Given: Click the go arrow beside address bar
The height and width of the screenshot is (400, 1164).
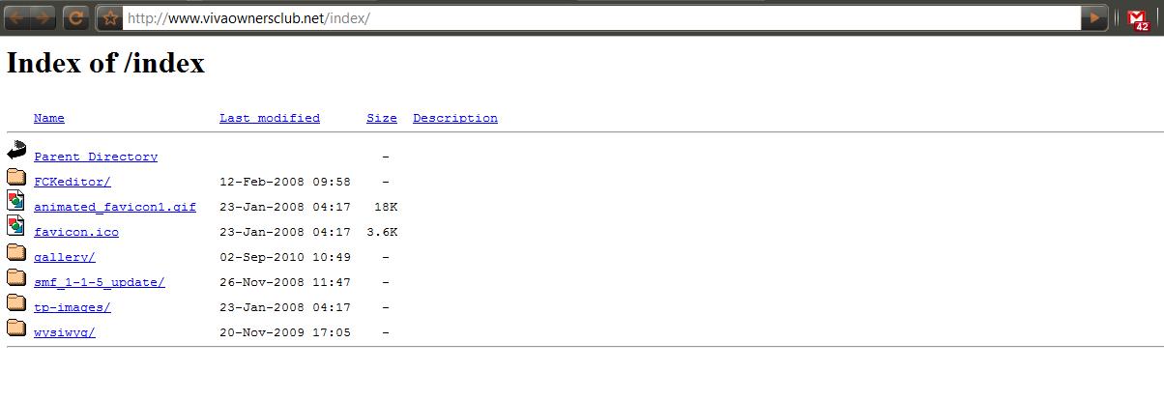Looking at the screenshot, I should pos(1094,17).
